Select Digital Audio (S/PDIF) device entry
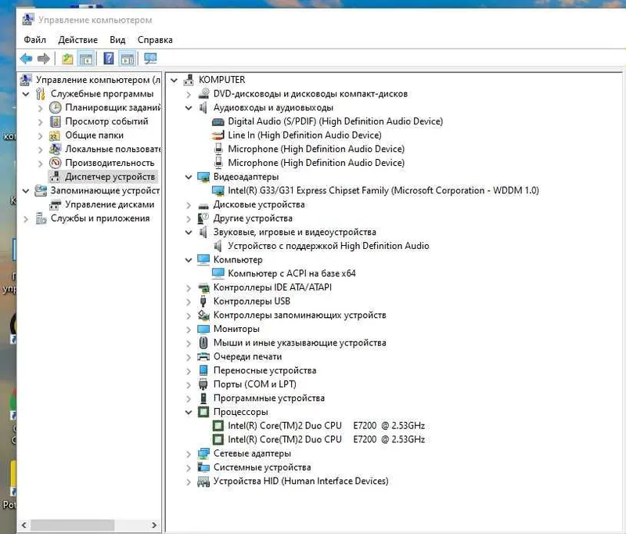The image size is (626, 534). pyautogui.click(x=336, y=121)
